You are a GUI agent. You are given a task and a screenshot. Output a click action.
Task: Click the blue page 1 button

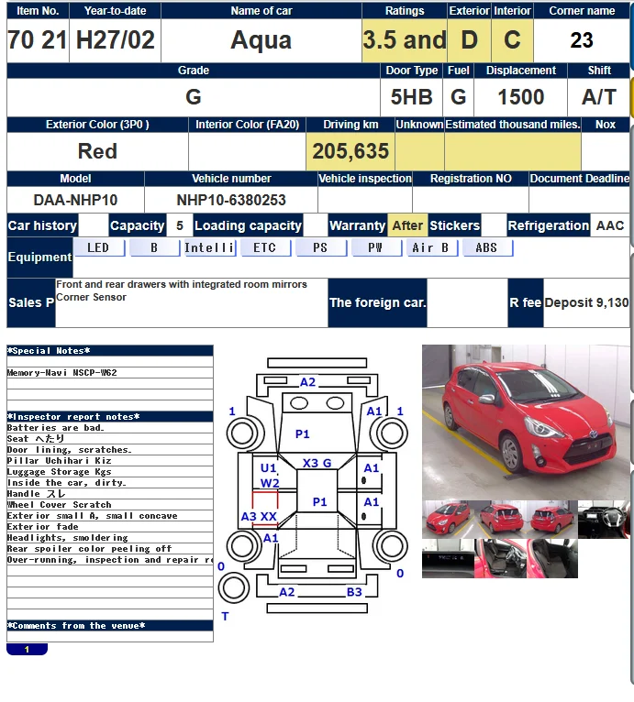point(27,649)
